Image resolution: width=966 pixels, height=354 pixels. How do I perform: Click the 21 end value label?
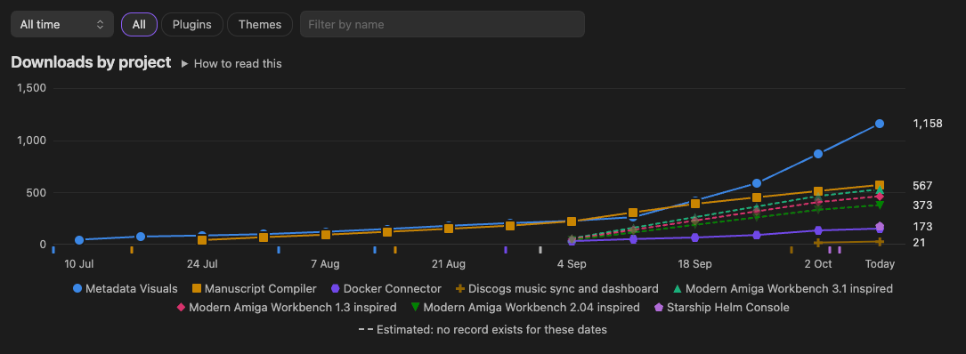[x=919, y=243]
